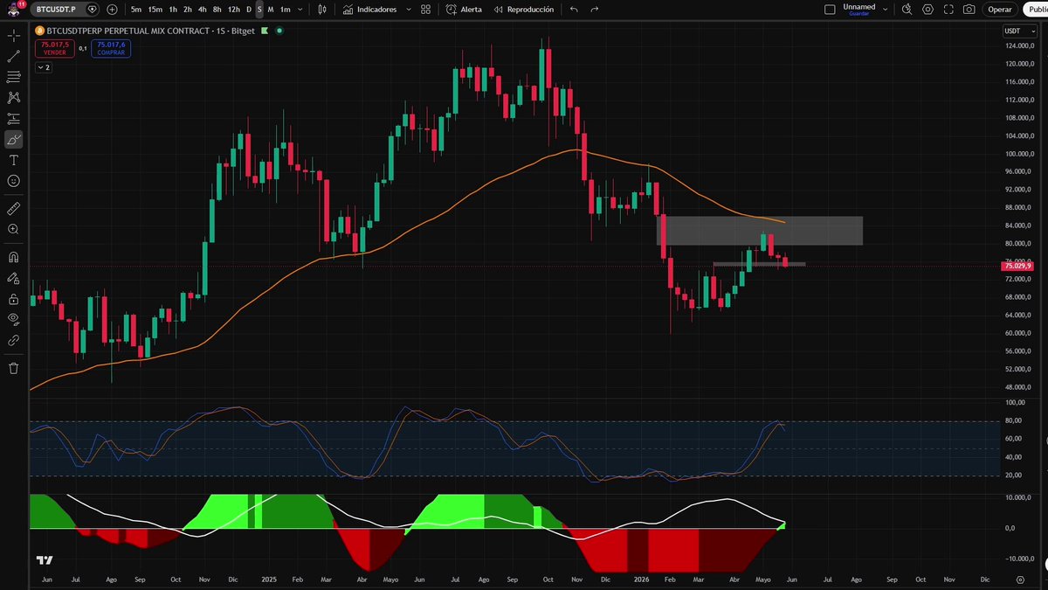Open the Unnamed layout dropdown arrow
Image resolution: width=1048 pixels, height=590 pixels.
pyautogui.click(x=886, y=10)
